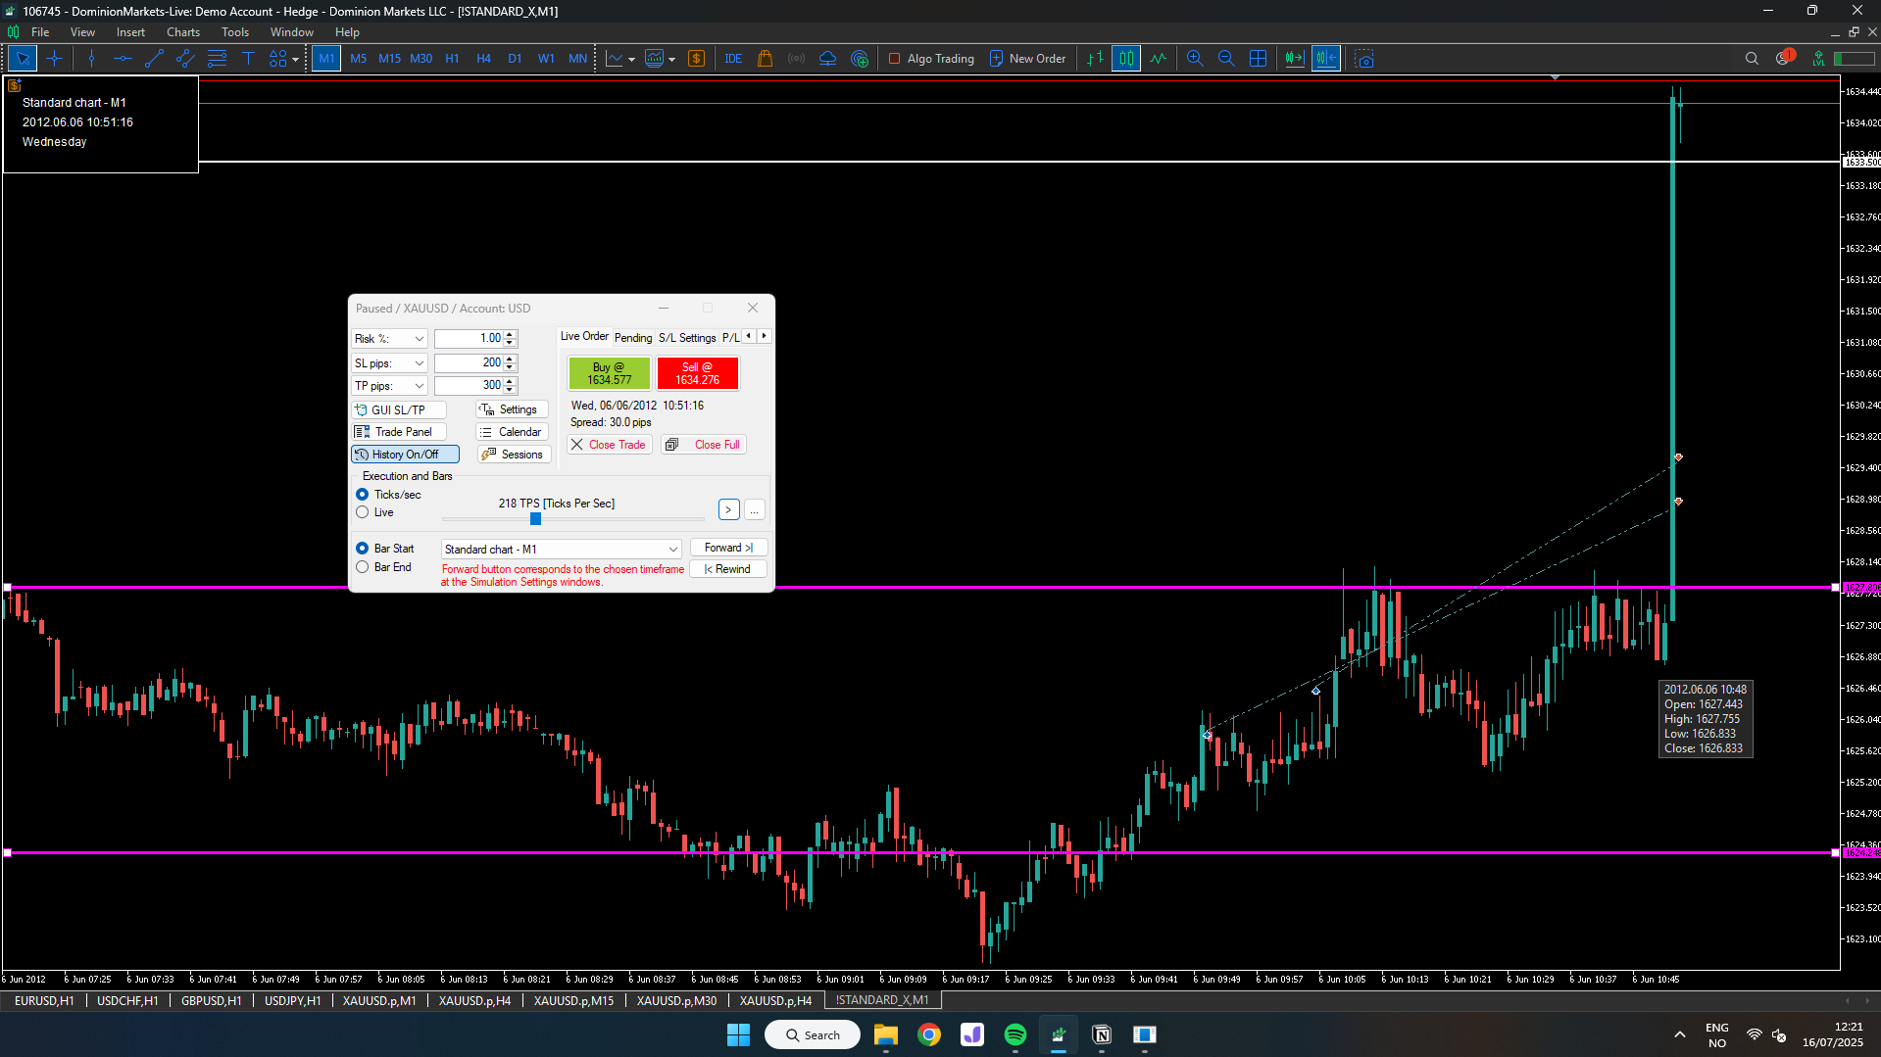
Task: Click the |< Rewind button
Action: pos(728,569)
